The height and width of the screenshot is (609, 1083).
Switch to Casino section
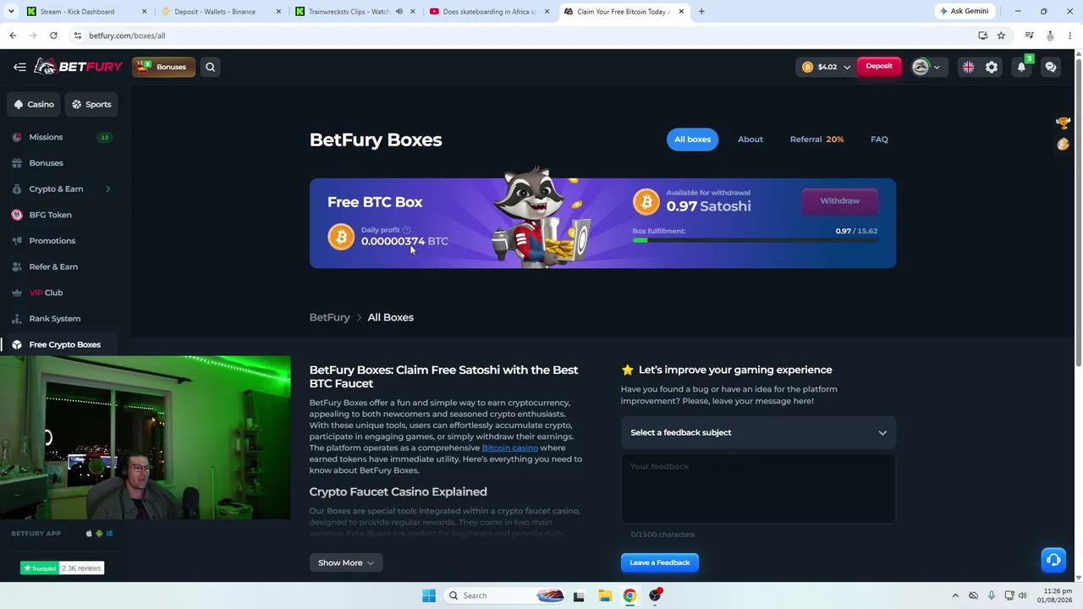coord(34,104)
